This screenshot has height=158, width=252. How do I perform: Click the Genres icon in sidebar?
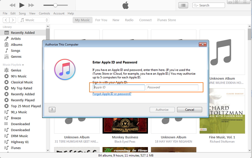pos(6,57)
